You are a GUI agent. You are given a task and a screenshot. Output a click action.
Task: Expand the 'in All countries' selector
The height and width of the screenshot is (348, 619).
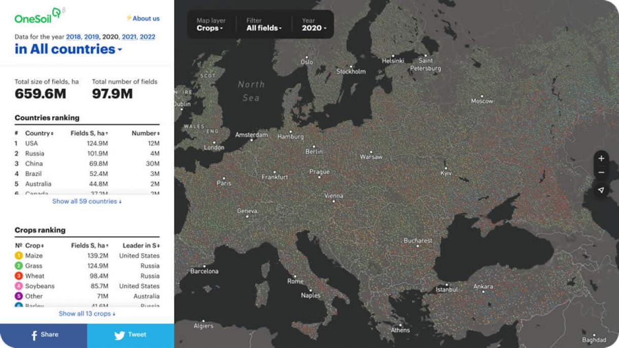(68, 49)
